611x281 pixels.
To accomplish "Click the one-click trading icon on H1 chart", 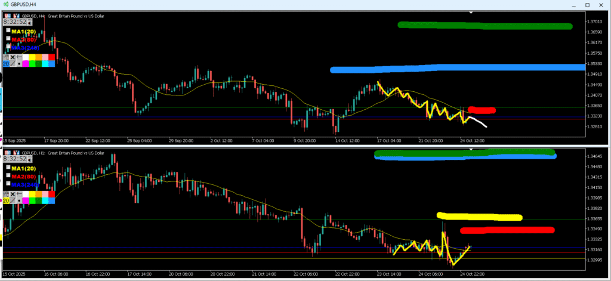I will (x=17, y=153).
